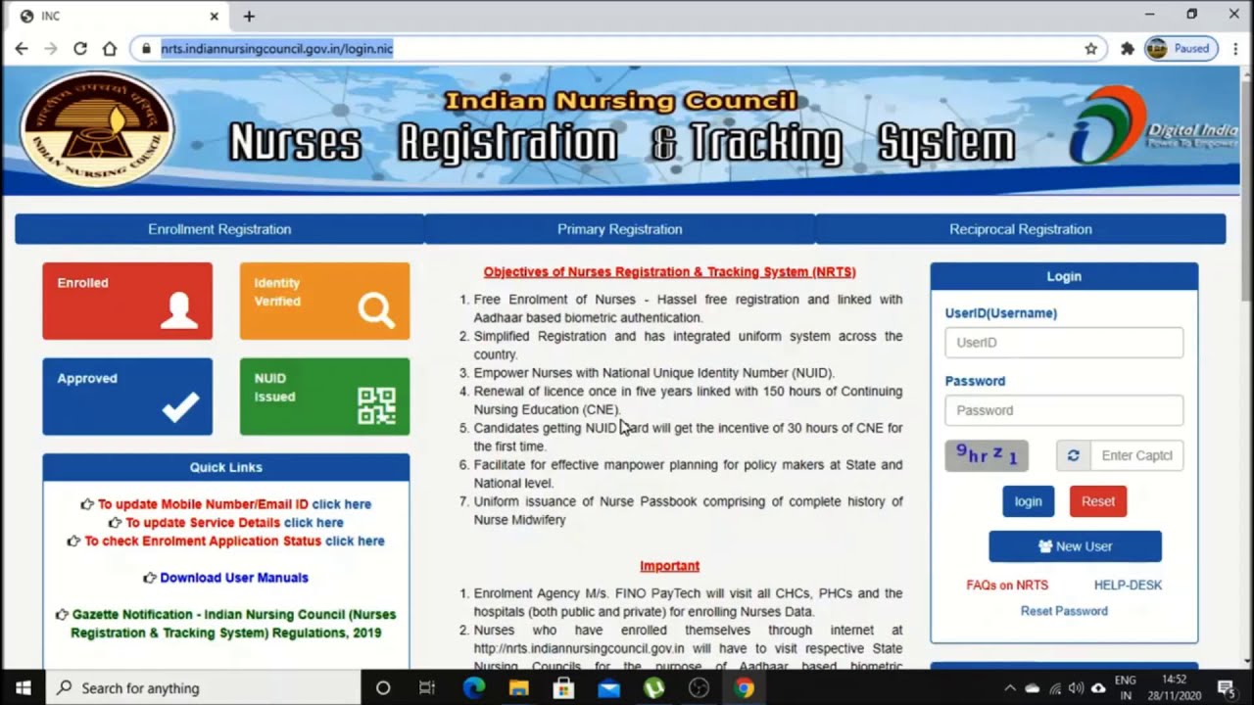Open the Approved blue tile

click(x=127, y=397)
